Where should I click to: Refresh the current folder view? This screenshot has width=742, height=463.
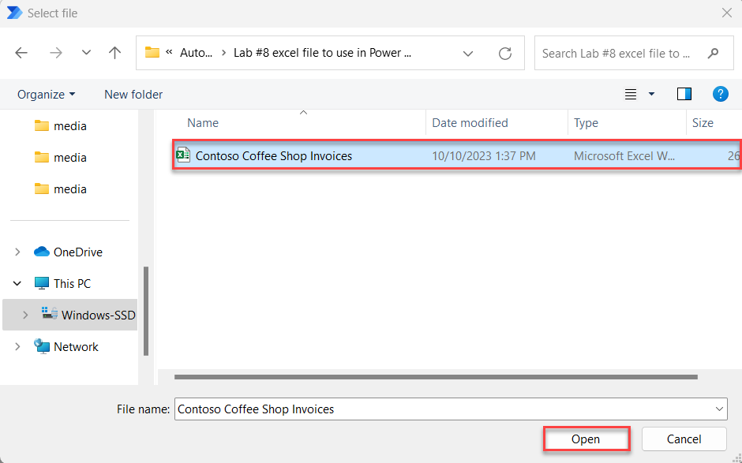click(x=505, y=54)
